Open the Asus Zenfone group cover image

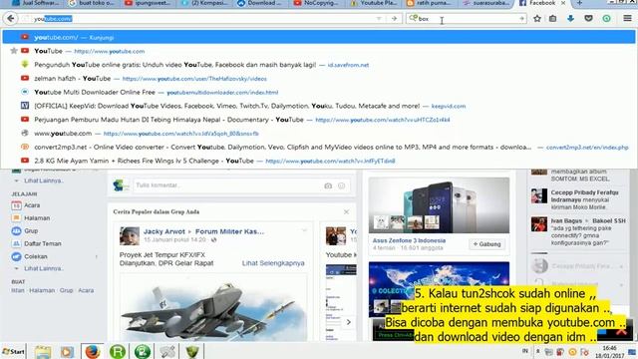click(x=439, y=205)
